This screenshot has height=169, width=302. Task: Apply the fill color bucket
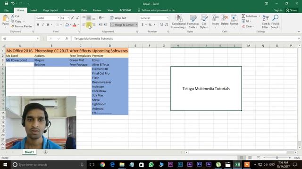pos(67,25)
